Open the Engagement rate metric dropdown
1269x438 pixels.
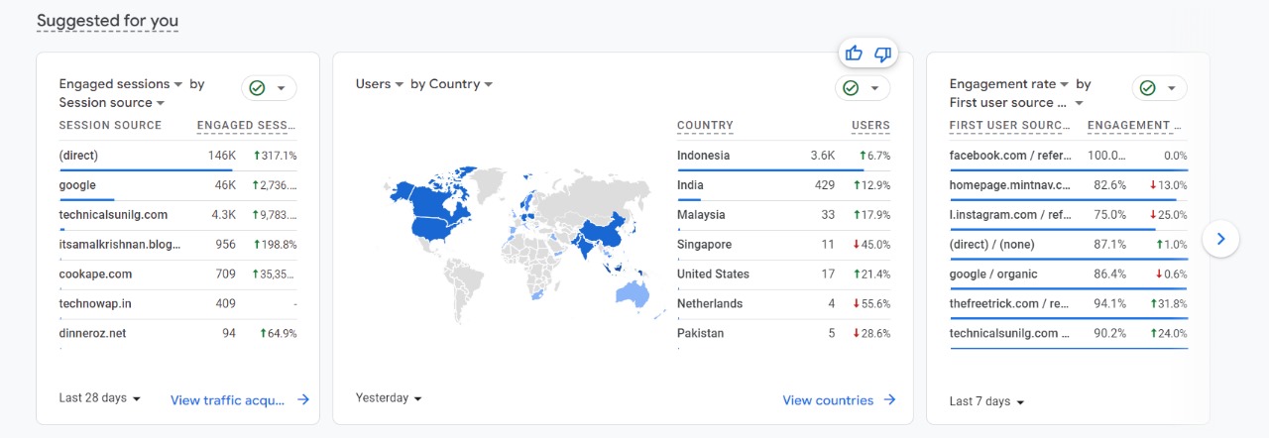pyautogui.click(x=1009, y=84)
